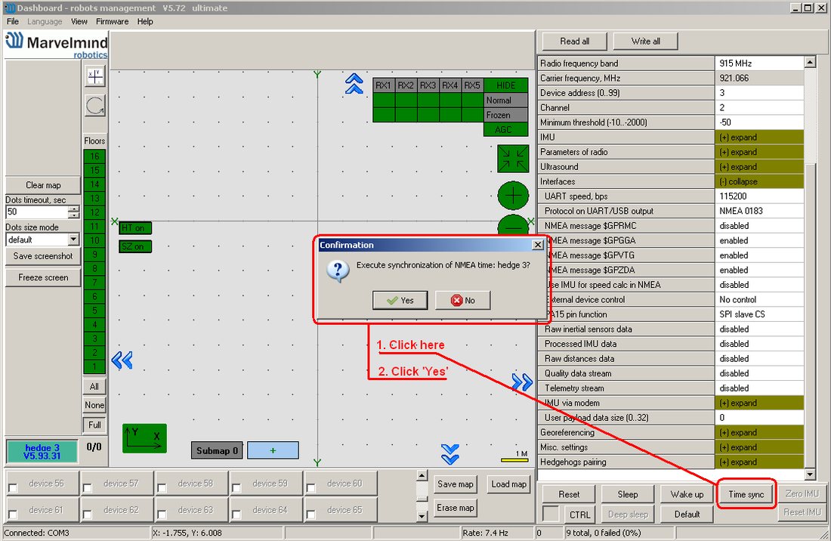Click the hedge 3 device tile
This screenshot has width=831, height=541.
click(x=42, y=451)
